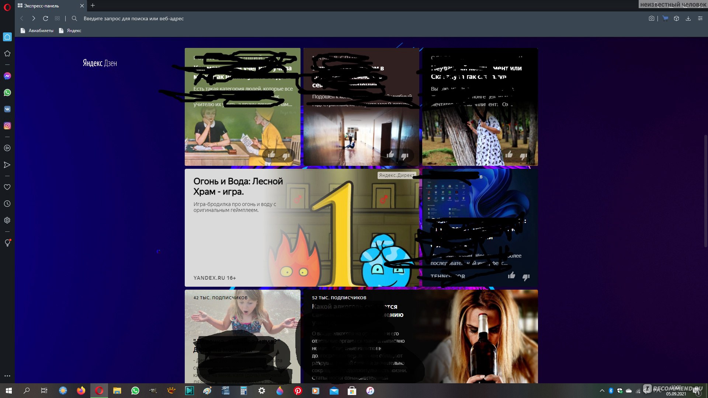Viewport: 708px width, 398px height.
Task: Open the bookmarks star in the sidebar
Action: [7, 53]
